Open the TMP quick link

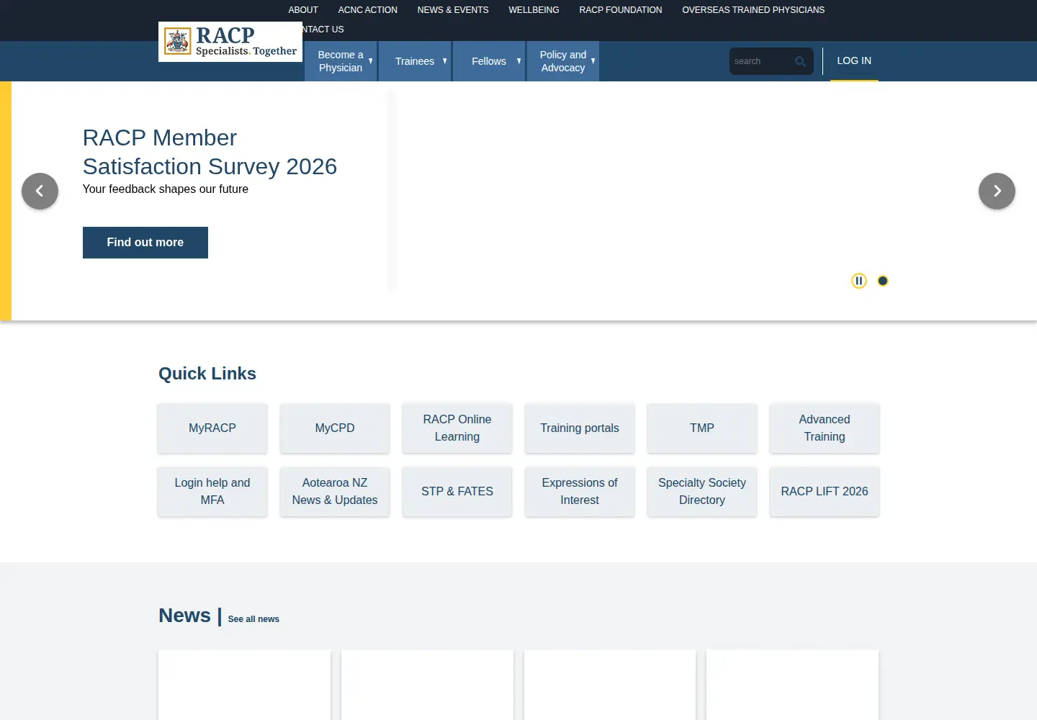pyautogui.click(x=702, y=428)
